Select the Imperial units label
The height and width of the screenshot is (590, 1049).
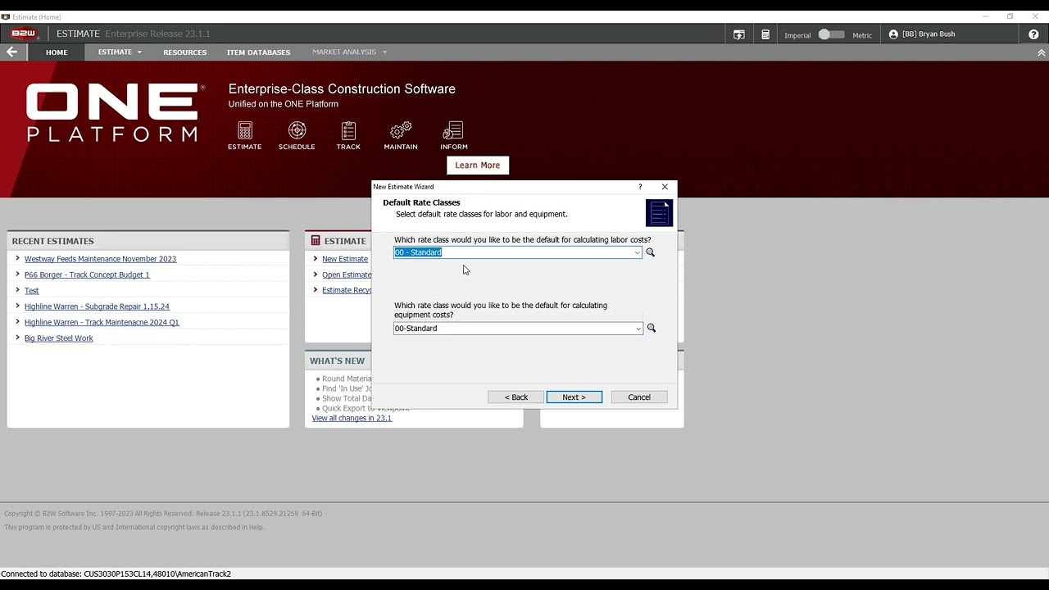click(797, 35)
